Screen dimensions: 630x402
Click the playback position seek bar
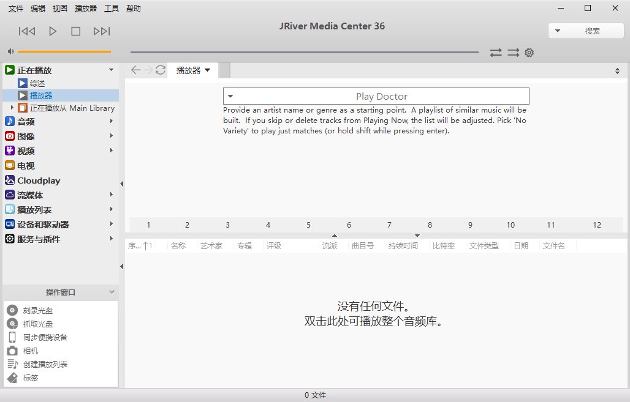[304, 52]
